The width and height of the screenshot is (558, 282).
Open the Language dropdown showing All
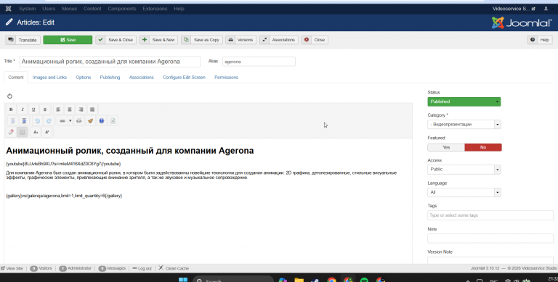pos(464,192)
